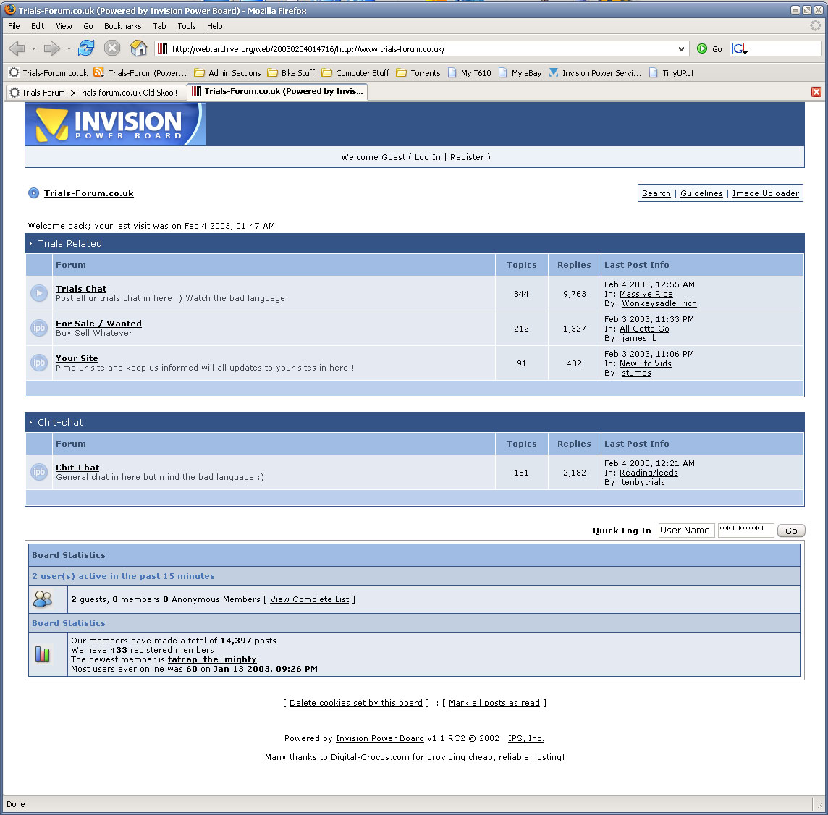Open the Trials Chat forum
Image resolution: width=828 pixels, height=815 pixels.
(81, 289)
